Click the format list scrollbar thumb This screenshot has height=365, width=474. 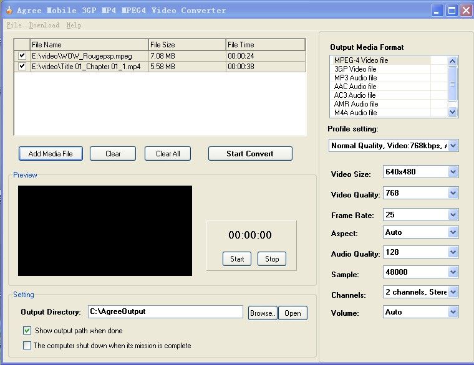(452, 84)
